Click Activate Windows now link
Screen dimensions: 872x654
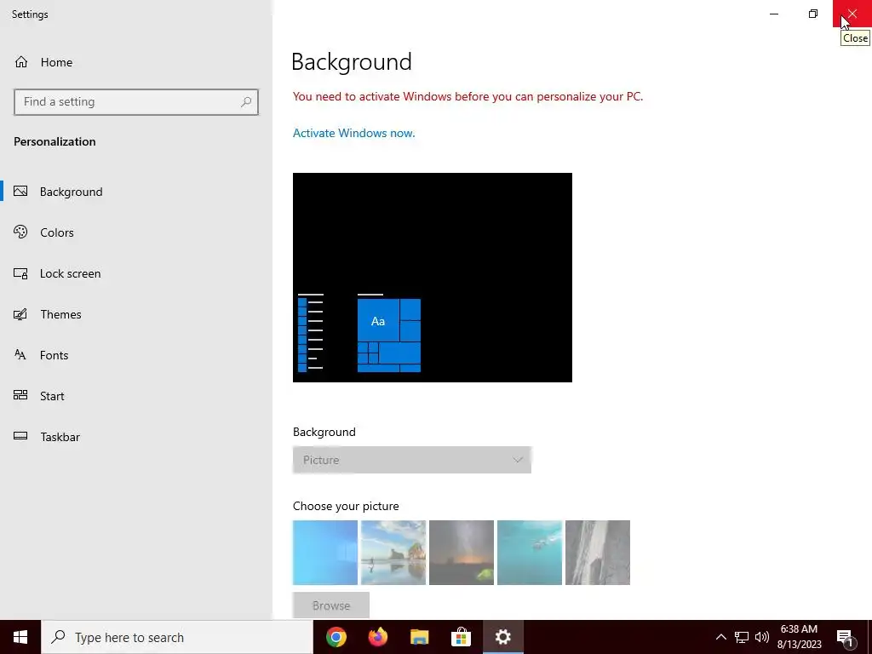353,133
